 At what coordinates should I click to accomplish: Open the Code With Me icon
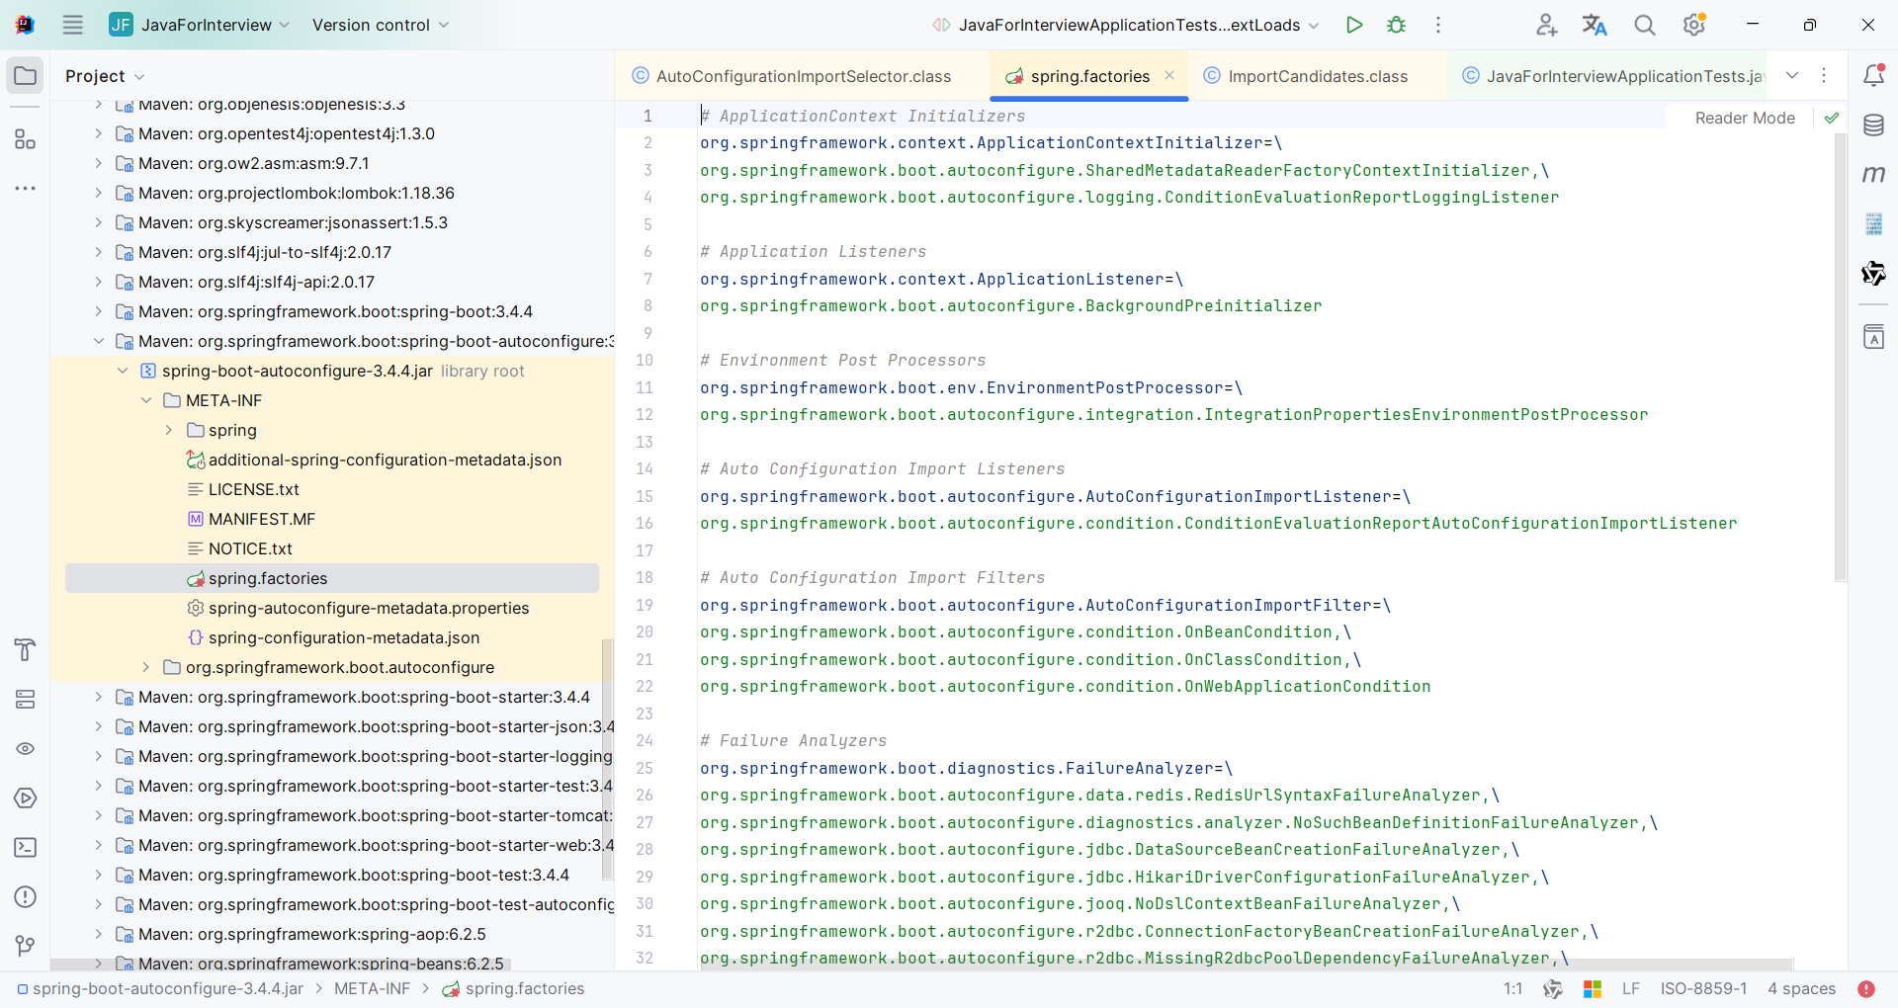pos(1546,25)
